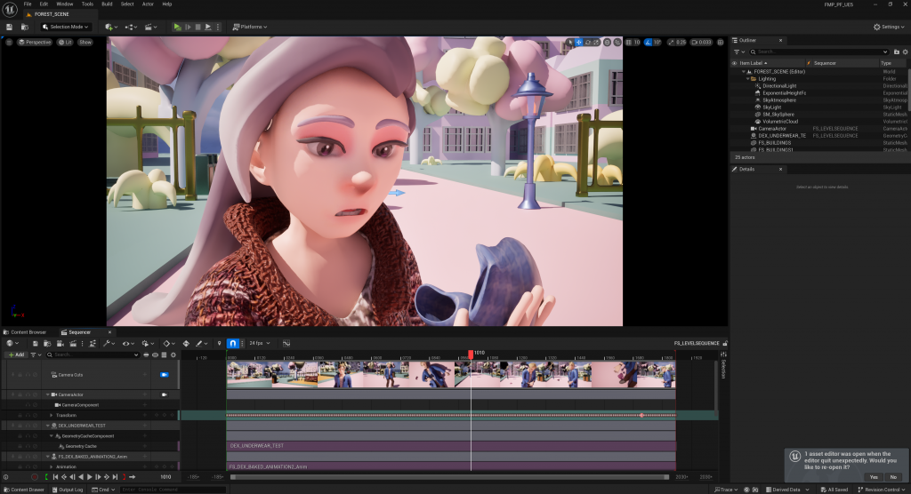Click Yes to re-open asset editor

(873, 477)
